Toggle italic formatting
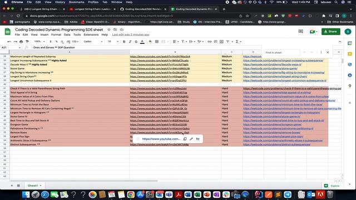This screenshot has width=356, height=200. [x=130, y=42]
